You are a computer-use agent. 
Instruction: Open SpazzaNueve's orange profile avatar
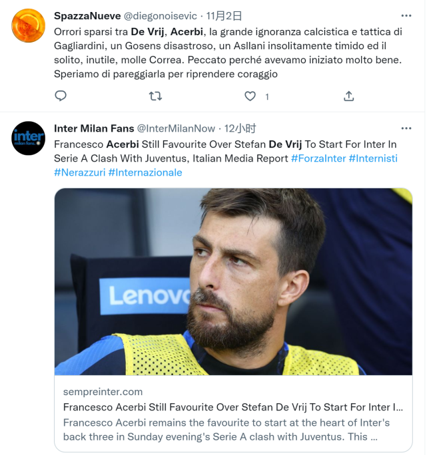click(28, 25)
